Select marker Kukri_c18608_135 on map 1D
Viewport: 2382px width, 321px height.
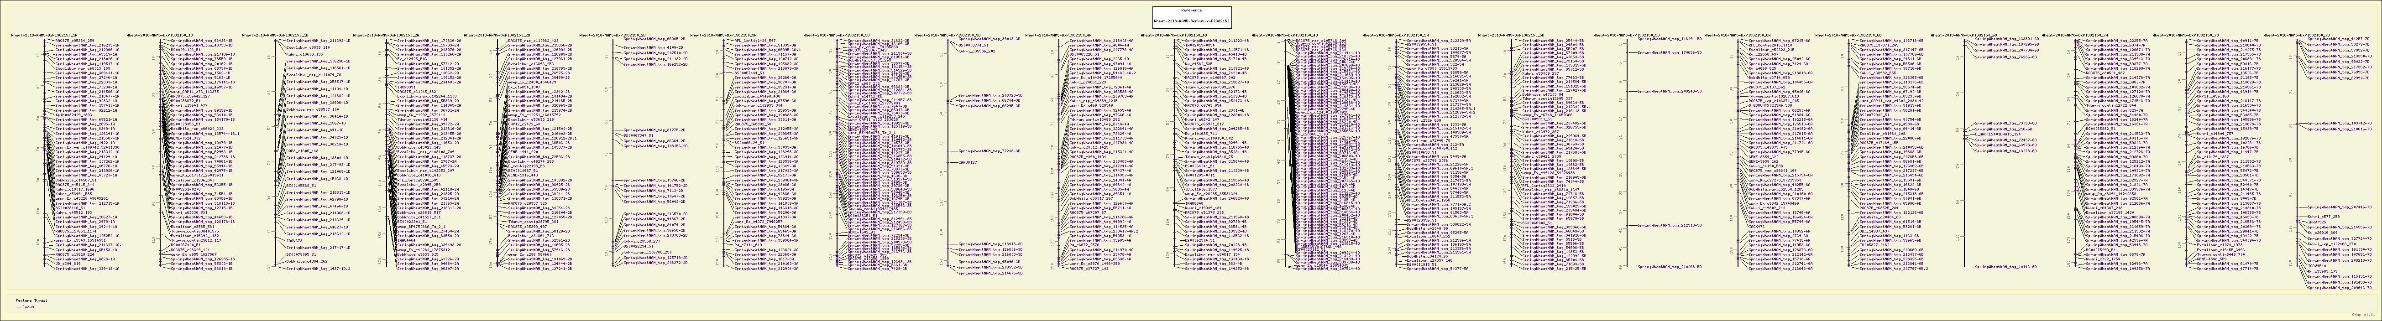click(x=304, y=55)
